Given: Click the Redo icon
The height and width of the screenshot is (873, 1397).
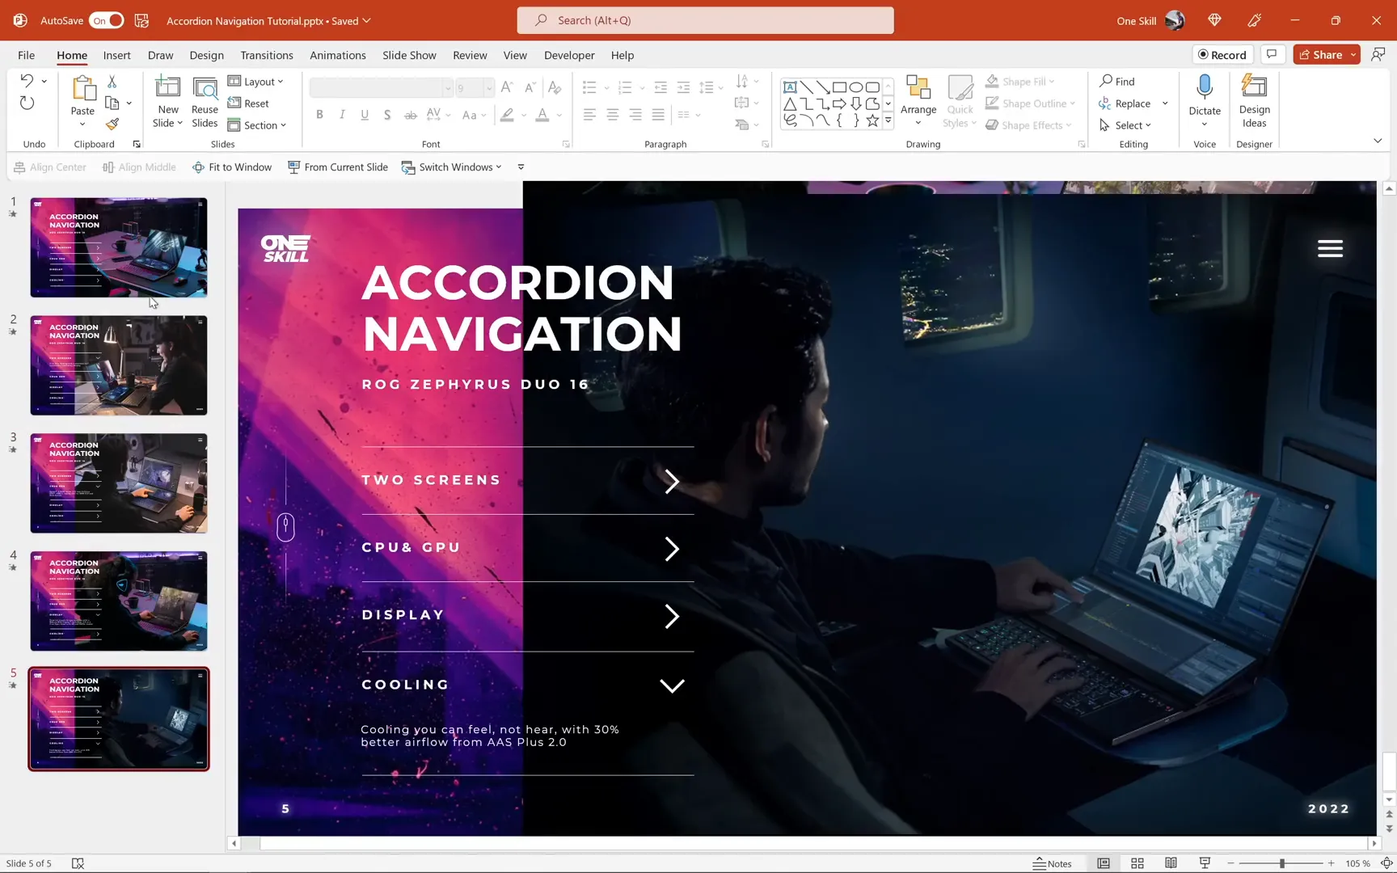Looking at the screenshot, I should [x=27, y=103].
